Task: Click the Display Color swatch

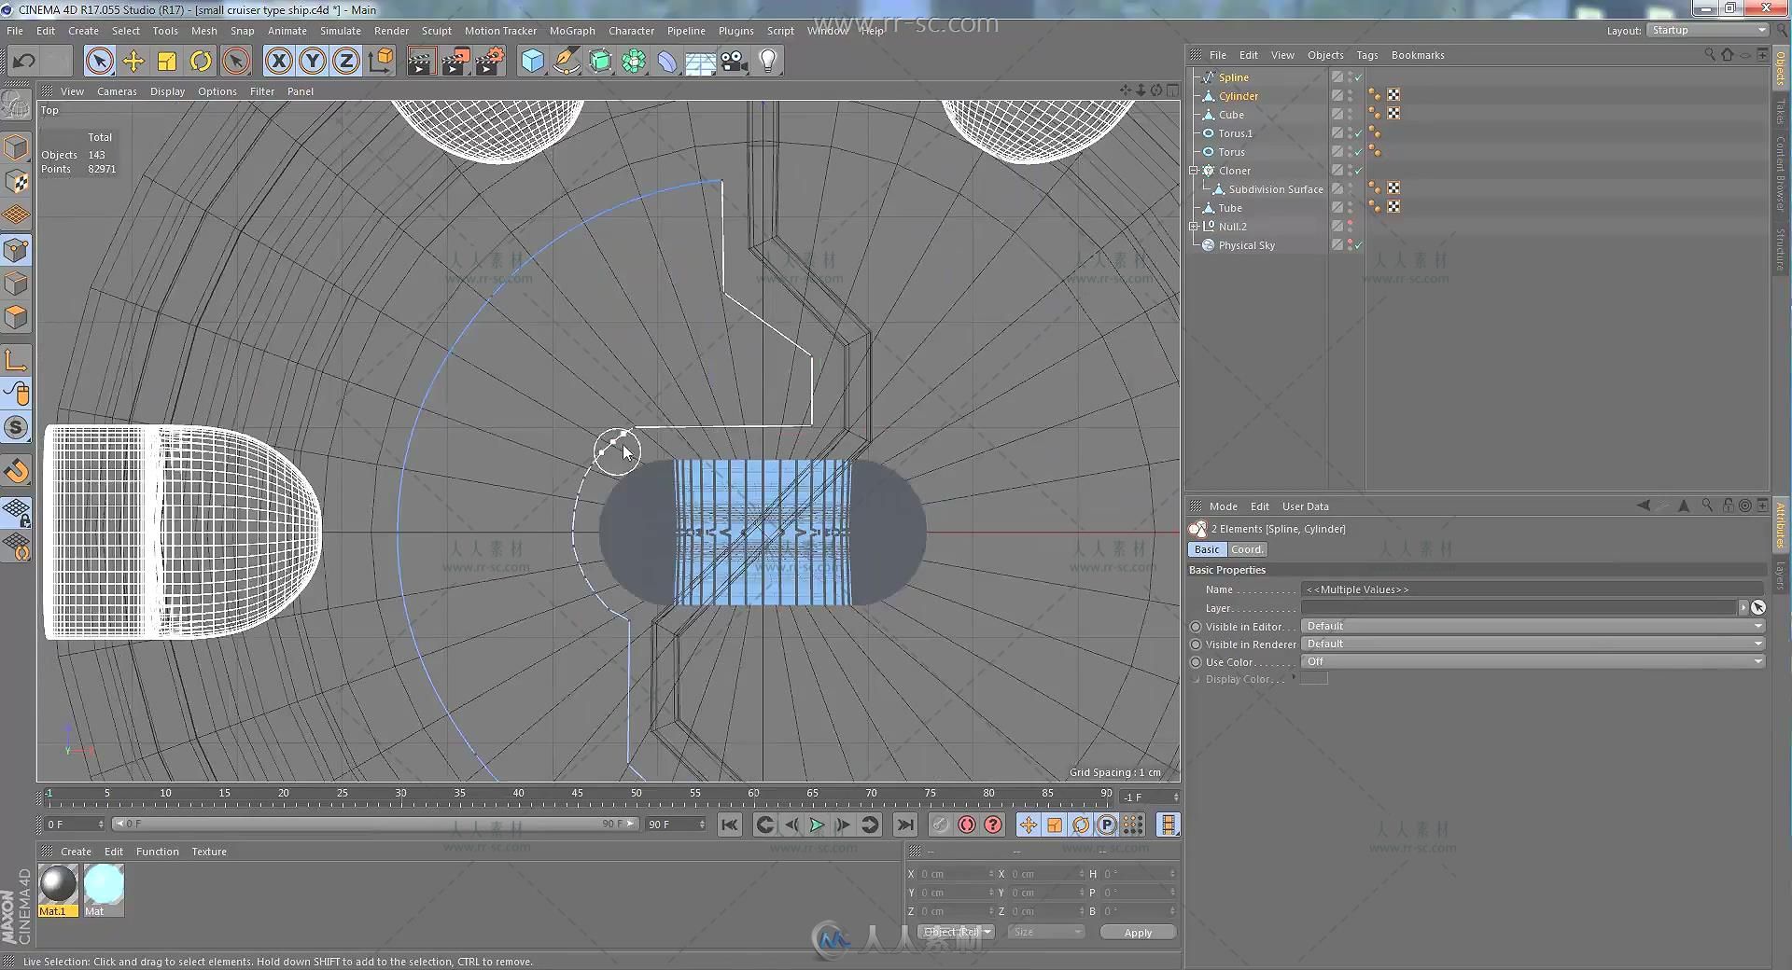Action: 1314,679
